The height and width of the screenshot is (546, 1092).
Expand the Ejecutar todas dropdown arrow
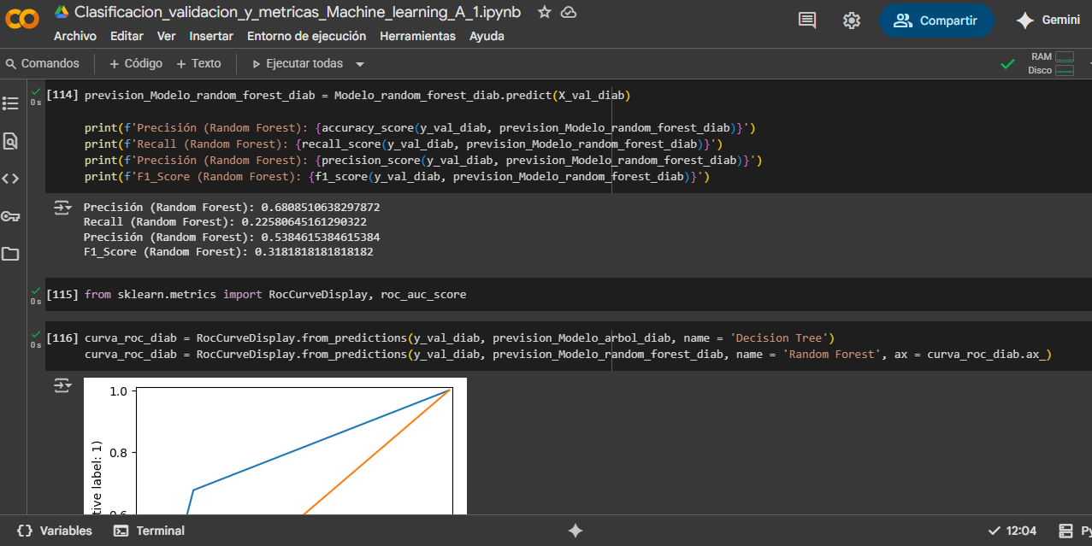coord(360,64)
